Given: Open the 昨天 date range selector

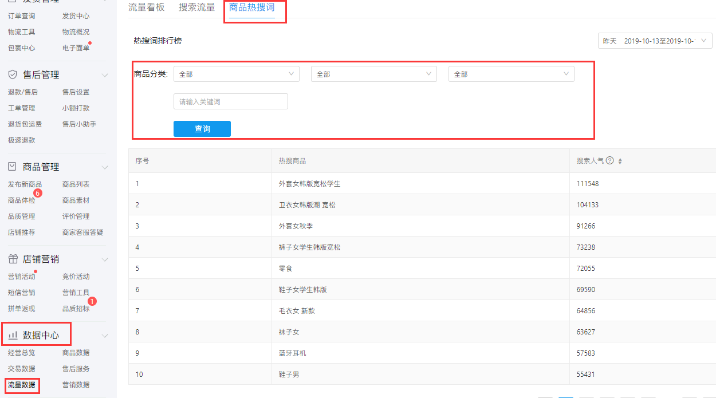Looking at the screenshot, I should pos(655,41).
